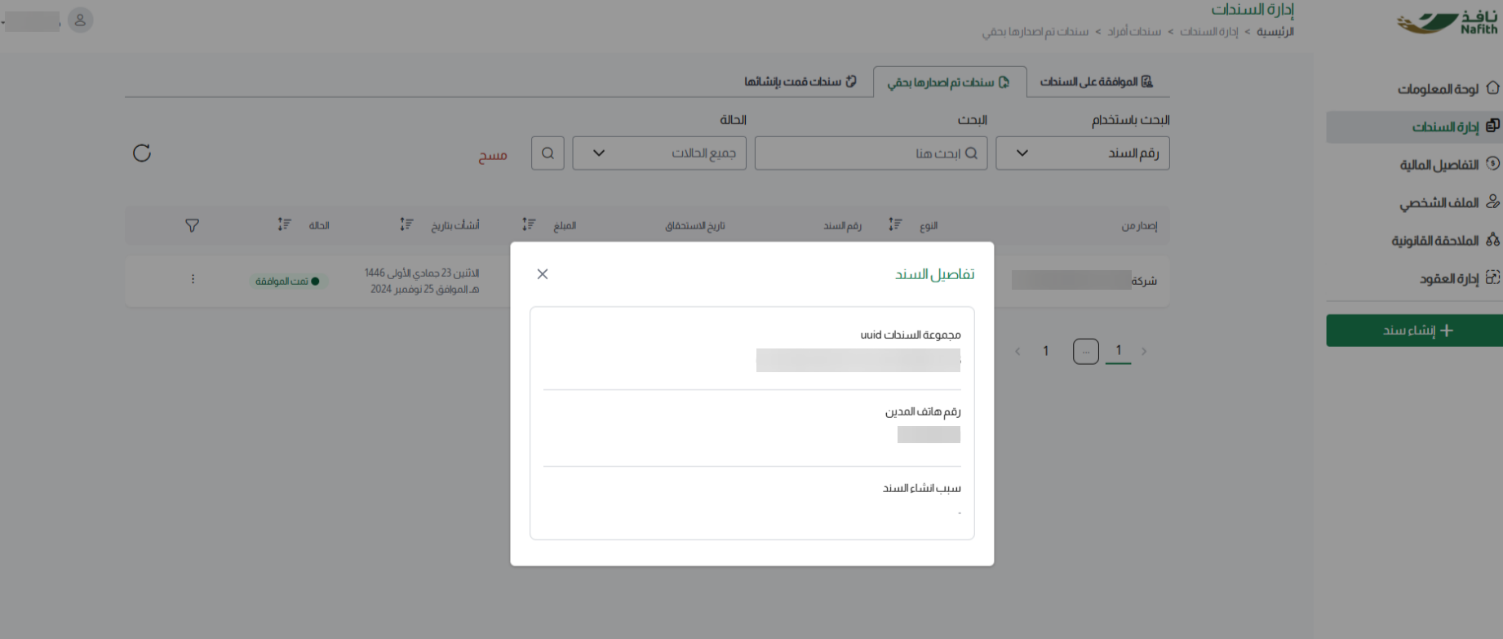Sort by the أنشأت بتاريخ column icon
This screenshot has width=1503, height=639.
[x=406, y=224]
